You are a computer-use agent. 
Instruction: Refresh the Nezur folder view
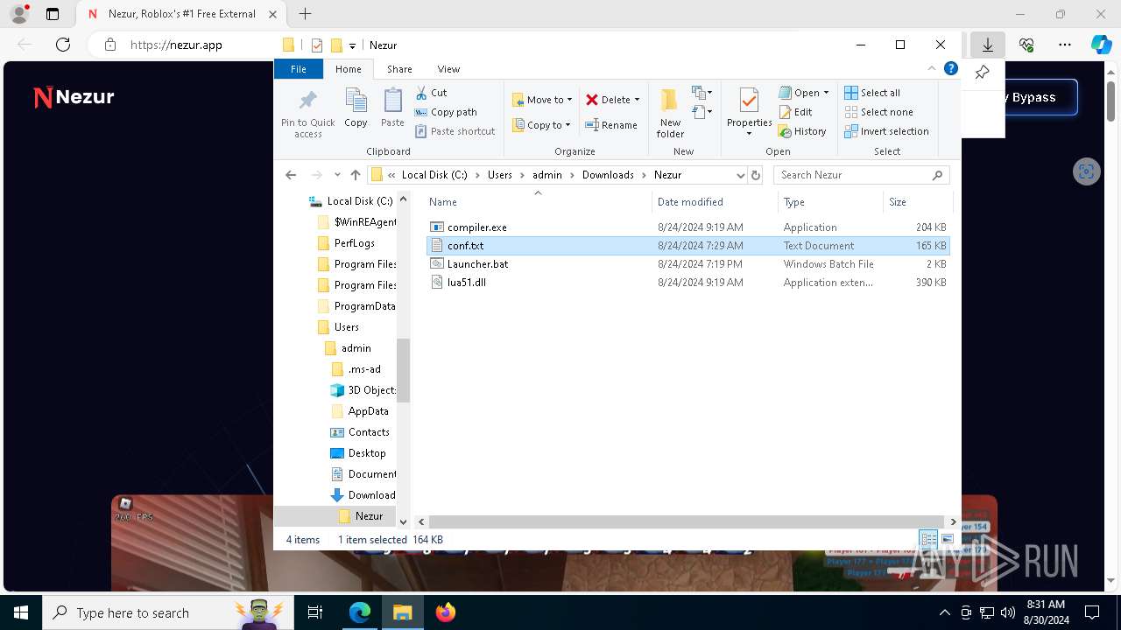pyautogui.click(x=756, y=175)
